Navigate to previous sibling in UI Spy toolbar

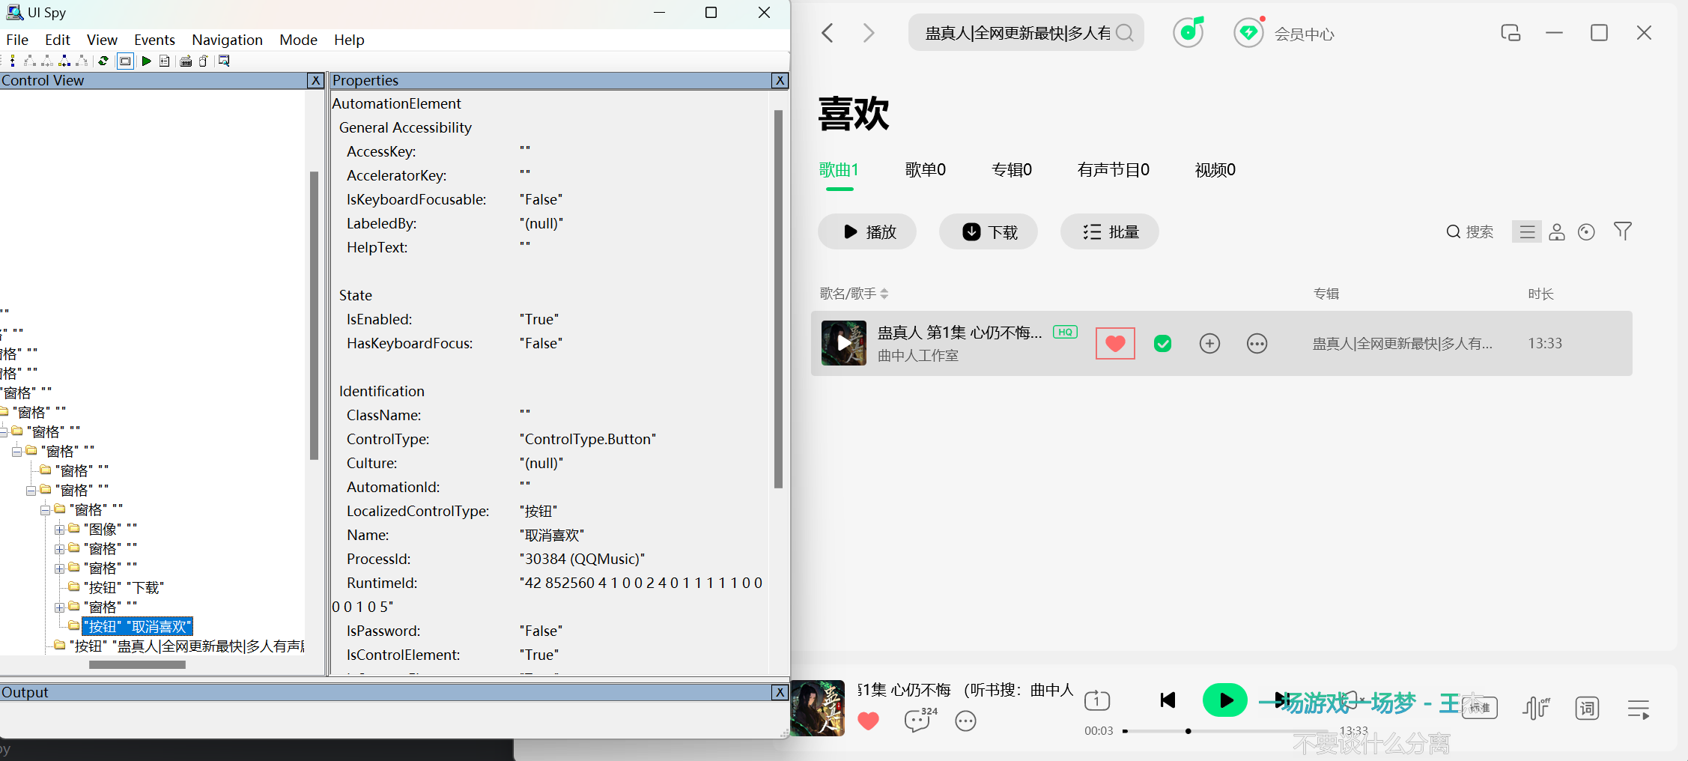(x=64, y=61)
